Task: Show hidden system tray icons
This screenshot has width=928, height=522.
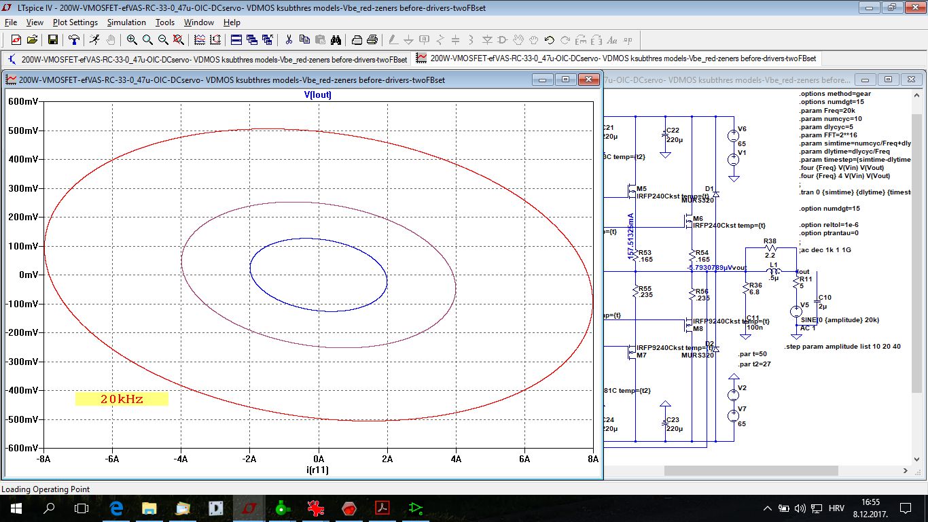Action: pyautogui.click(x=768, y=508)
